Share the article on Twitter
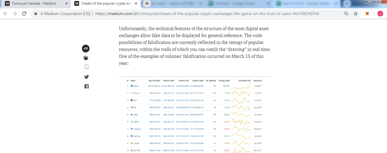Screen dimensions: 387x153 86,77
